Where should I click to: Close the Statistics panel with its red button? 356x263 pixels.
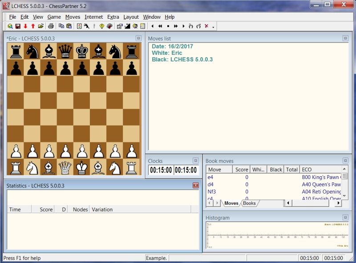[x=195, y=185]
